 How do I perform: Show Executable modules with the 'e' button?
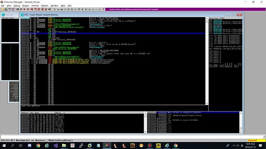point(58,9)
